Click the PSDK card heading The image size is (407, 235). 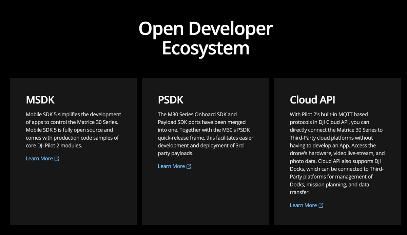coord(171,100)
